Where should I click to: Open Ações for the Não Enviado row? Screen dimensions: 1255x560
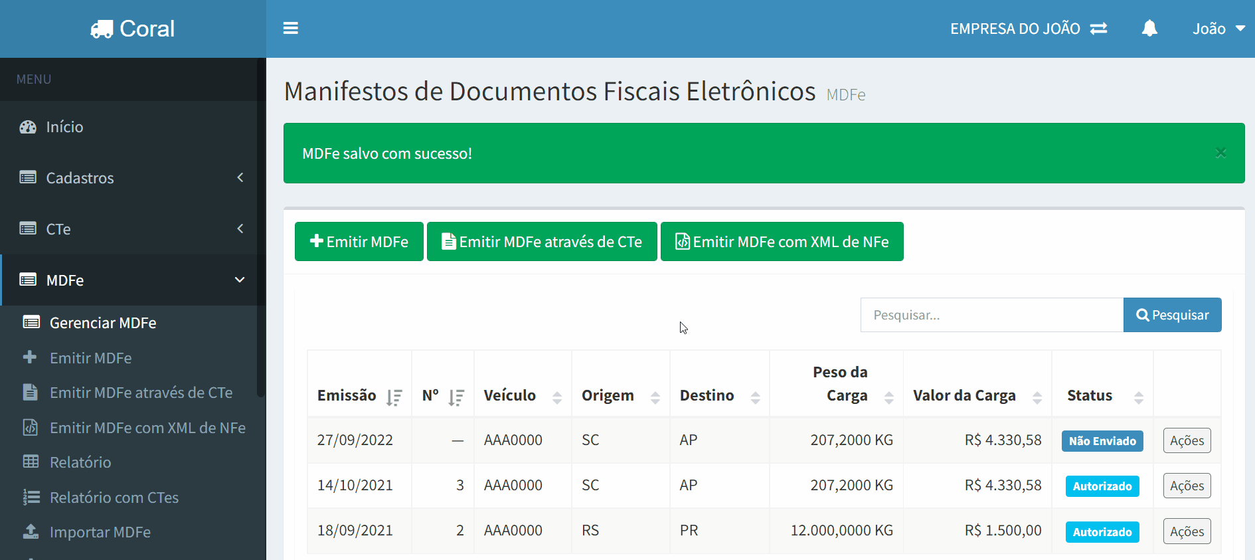click(1187, 440)
